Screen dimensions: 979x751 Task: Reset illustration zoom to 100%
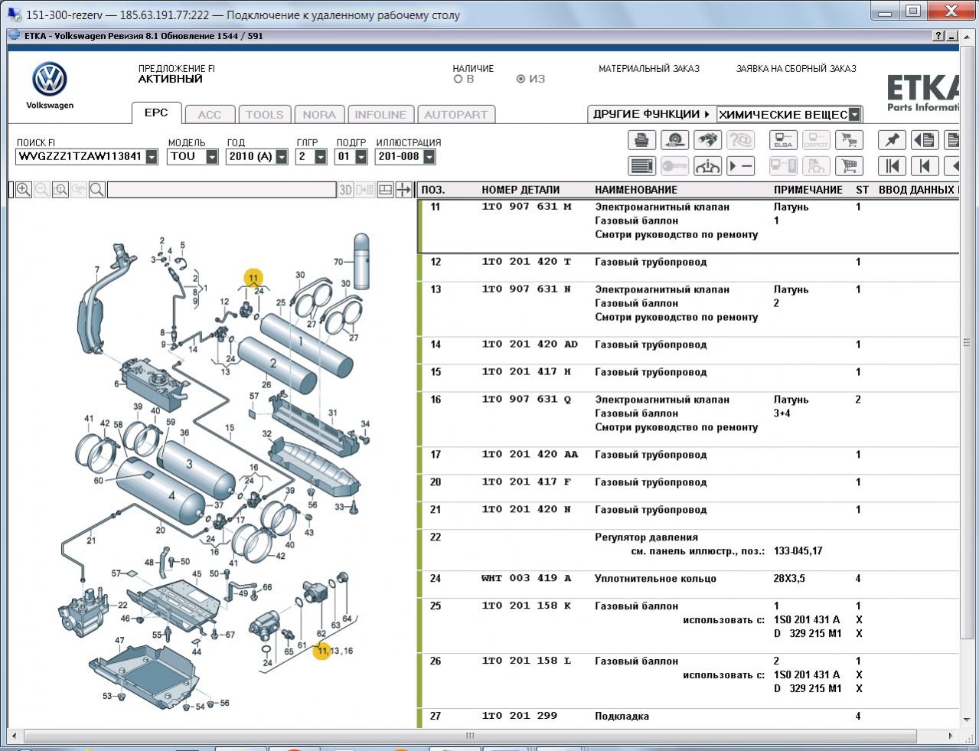[79, 190]
